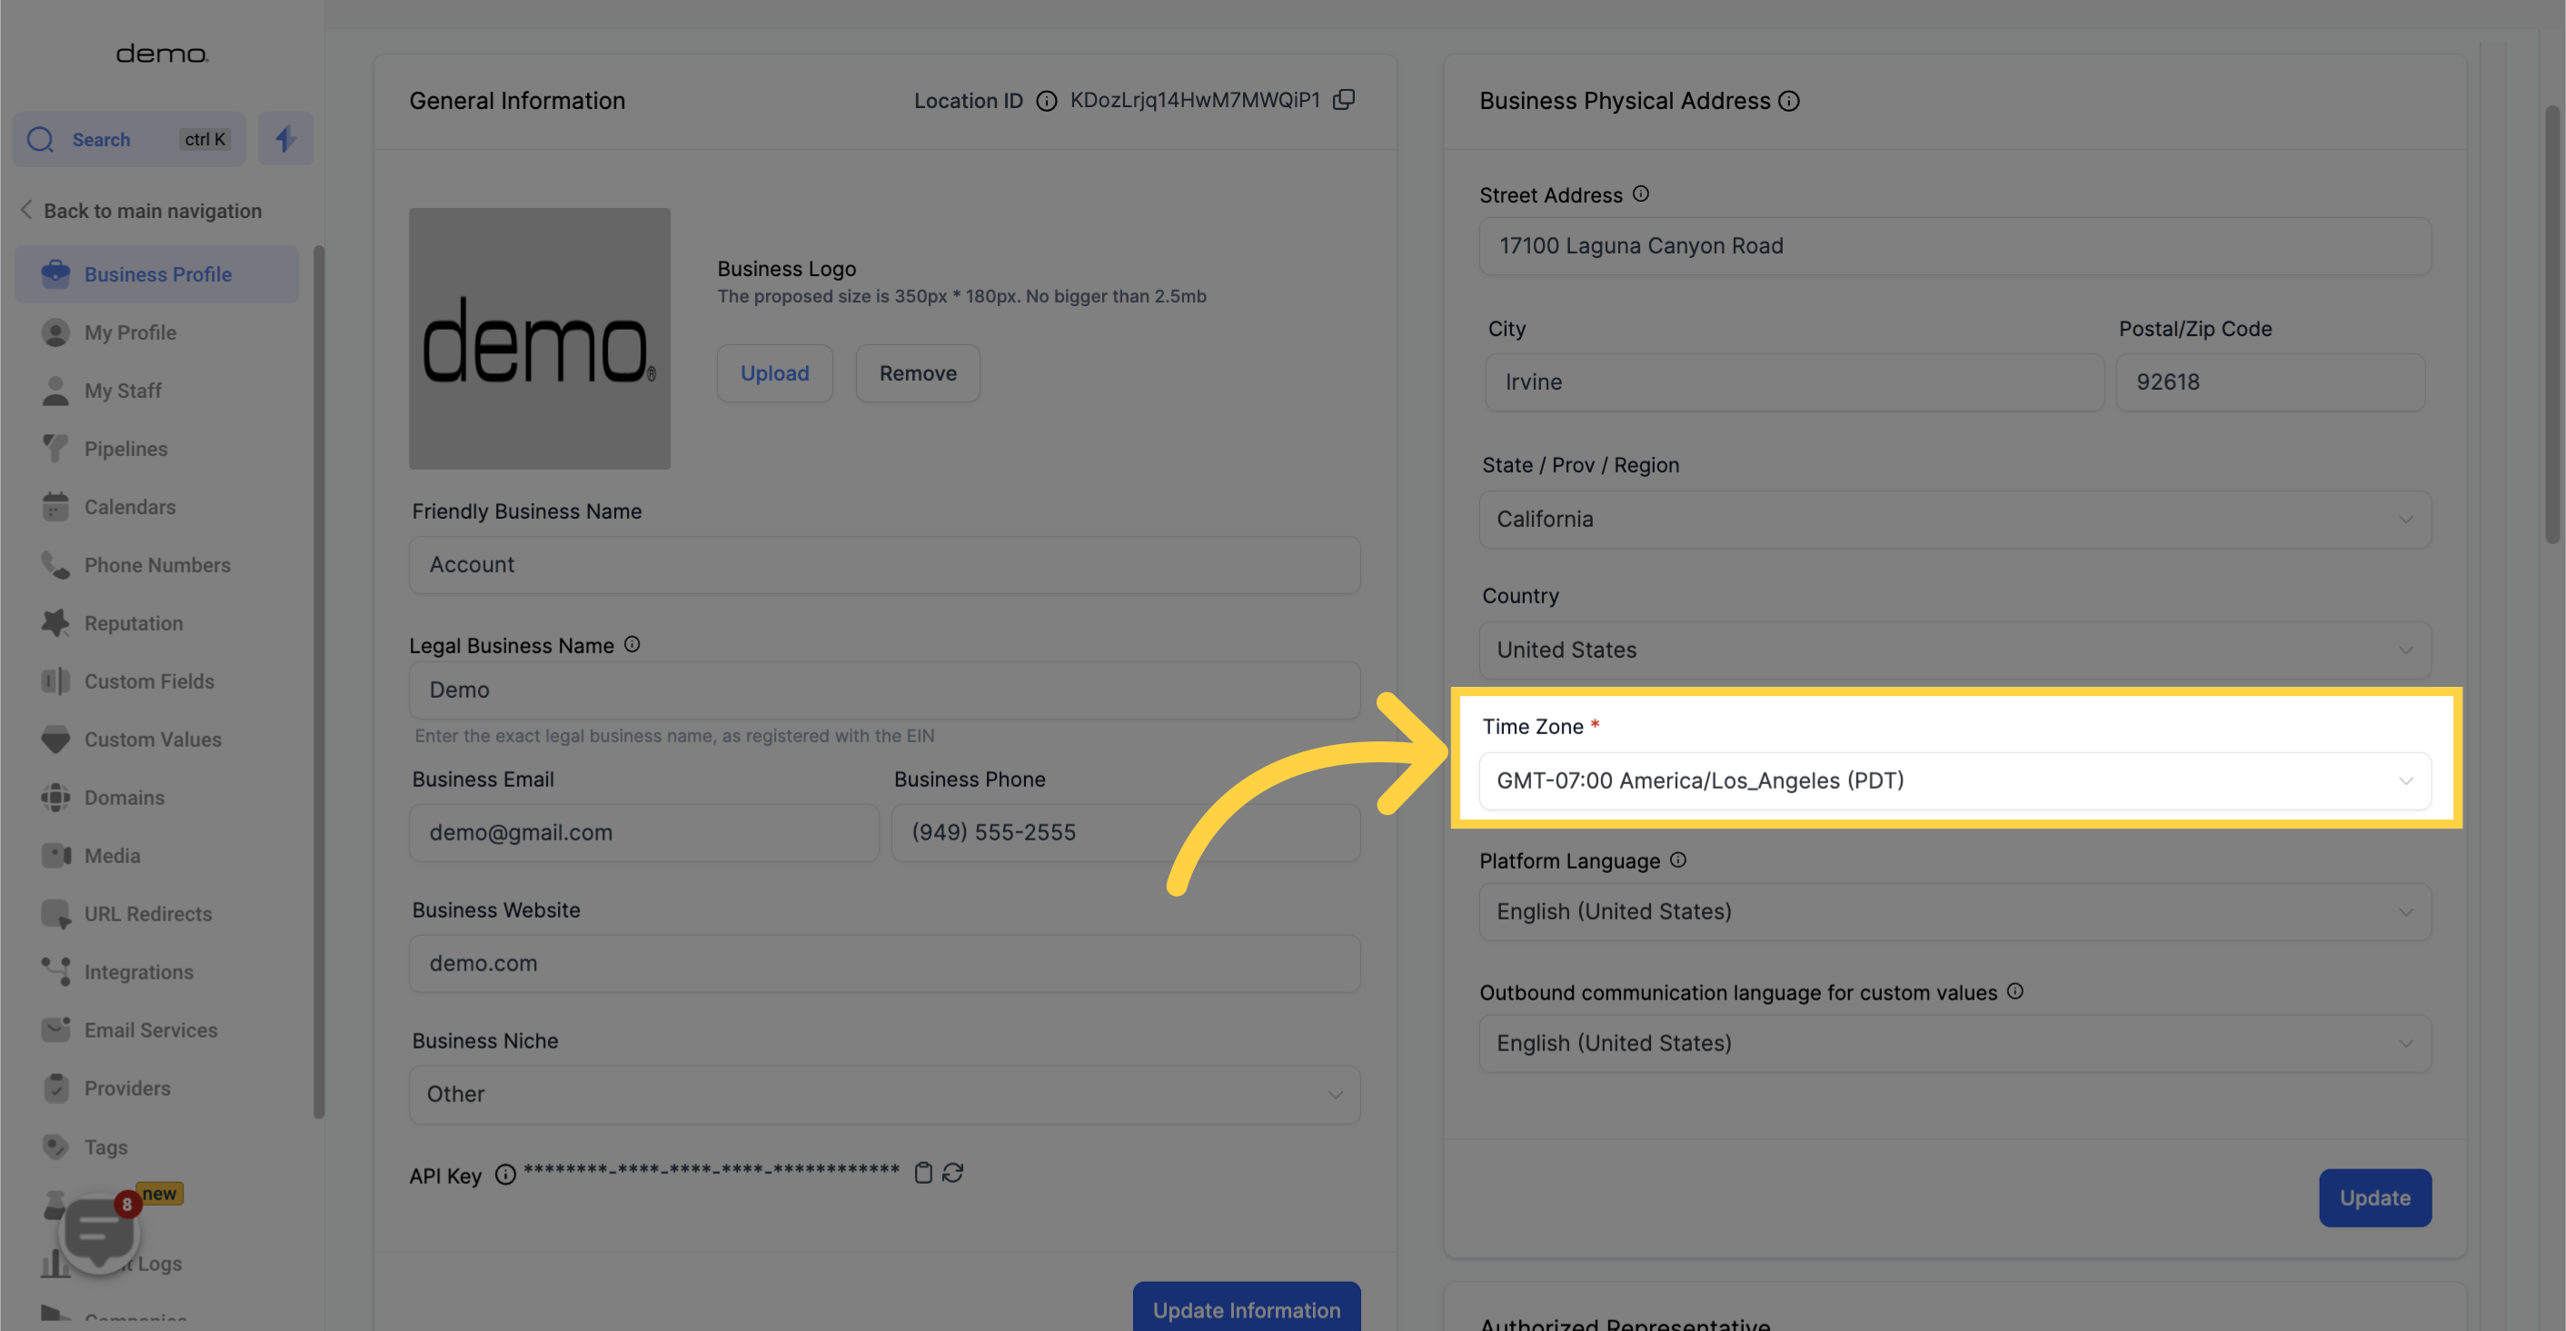This screenshot has width=2566, height=1331.
Task: Click the lightning bolt quick actions icon
Action: click(286, 138)
